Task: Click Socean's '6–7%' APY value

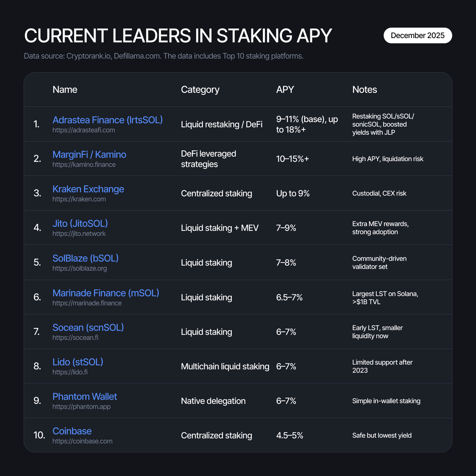Action: [x=286, y=332]
